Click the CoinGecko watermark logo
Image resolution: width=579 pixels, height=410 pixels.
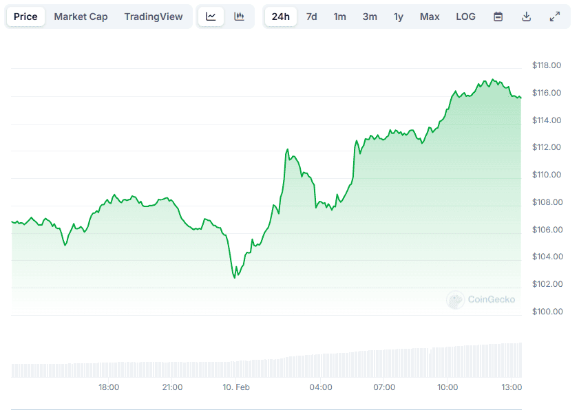click(x=481, y=299)
